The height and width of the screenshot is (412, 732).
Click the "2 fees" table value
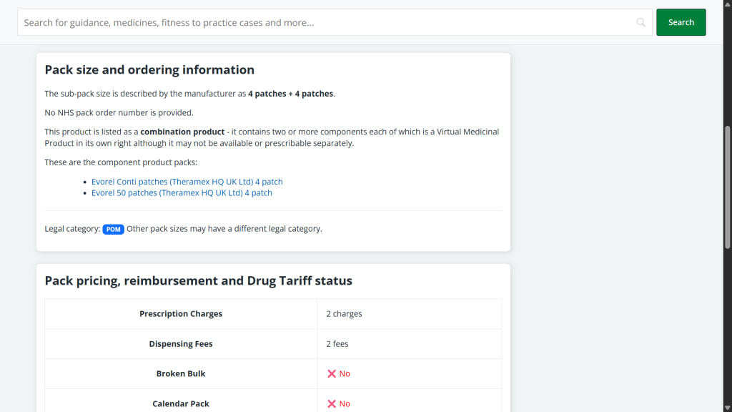coord(337,344)
